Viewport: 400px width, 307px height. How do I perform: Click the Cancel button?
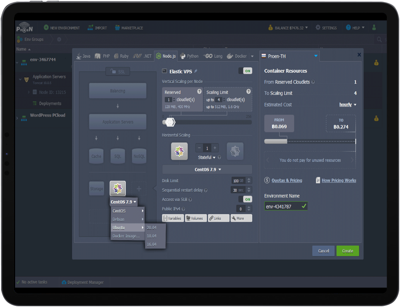point(323,251)
